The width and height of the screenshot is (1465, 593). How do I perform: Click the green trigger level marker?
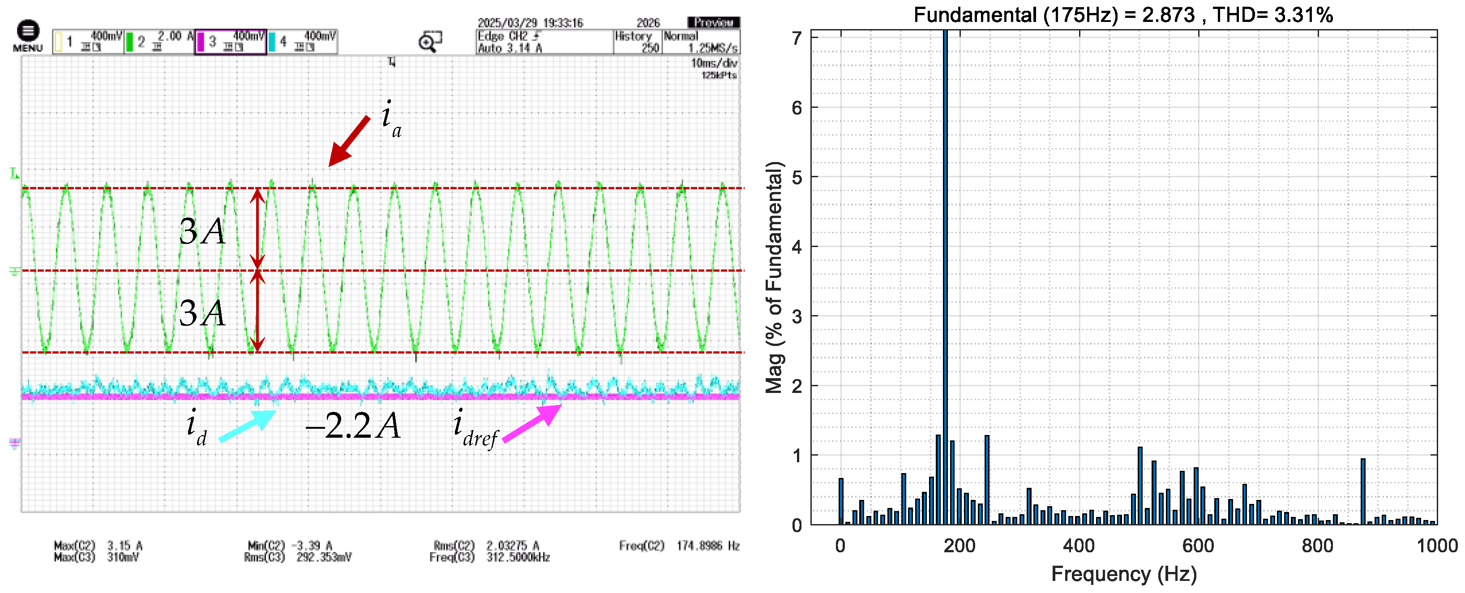tap(15, 173)
